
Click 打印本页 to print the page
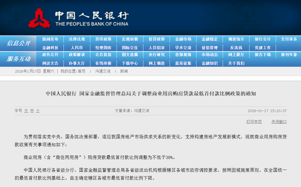[x=254, y=122]
